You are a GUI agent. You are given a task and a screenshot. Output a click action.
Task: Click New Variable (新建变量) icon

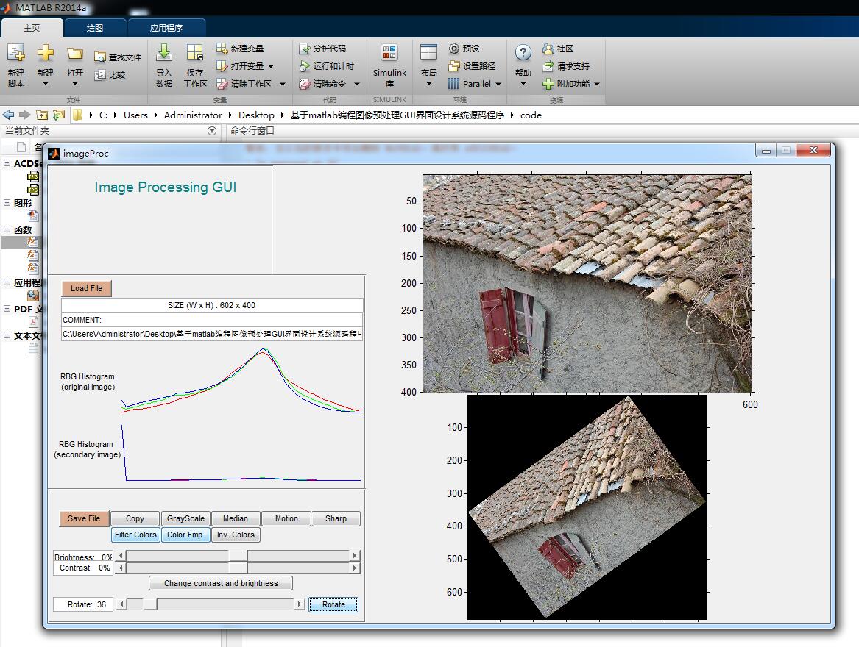tap(222, 49)
